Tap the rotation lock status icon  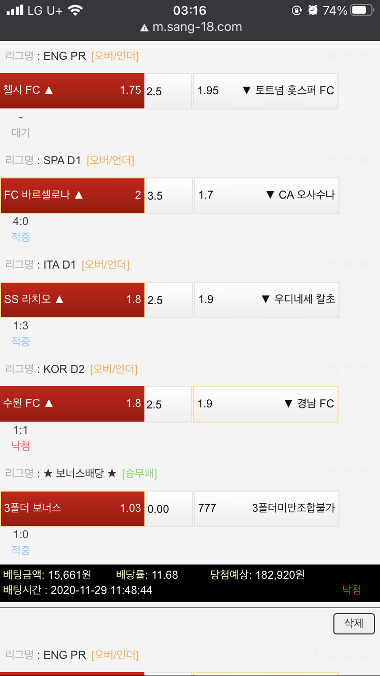pos(296,11)
